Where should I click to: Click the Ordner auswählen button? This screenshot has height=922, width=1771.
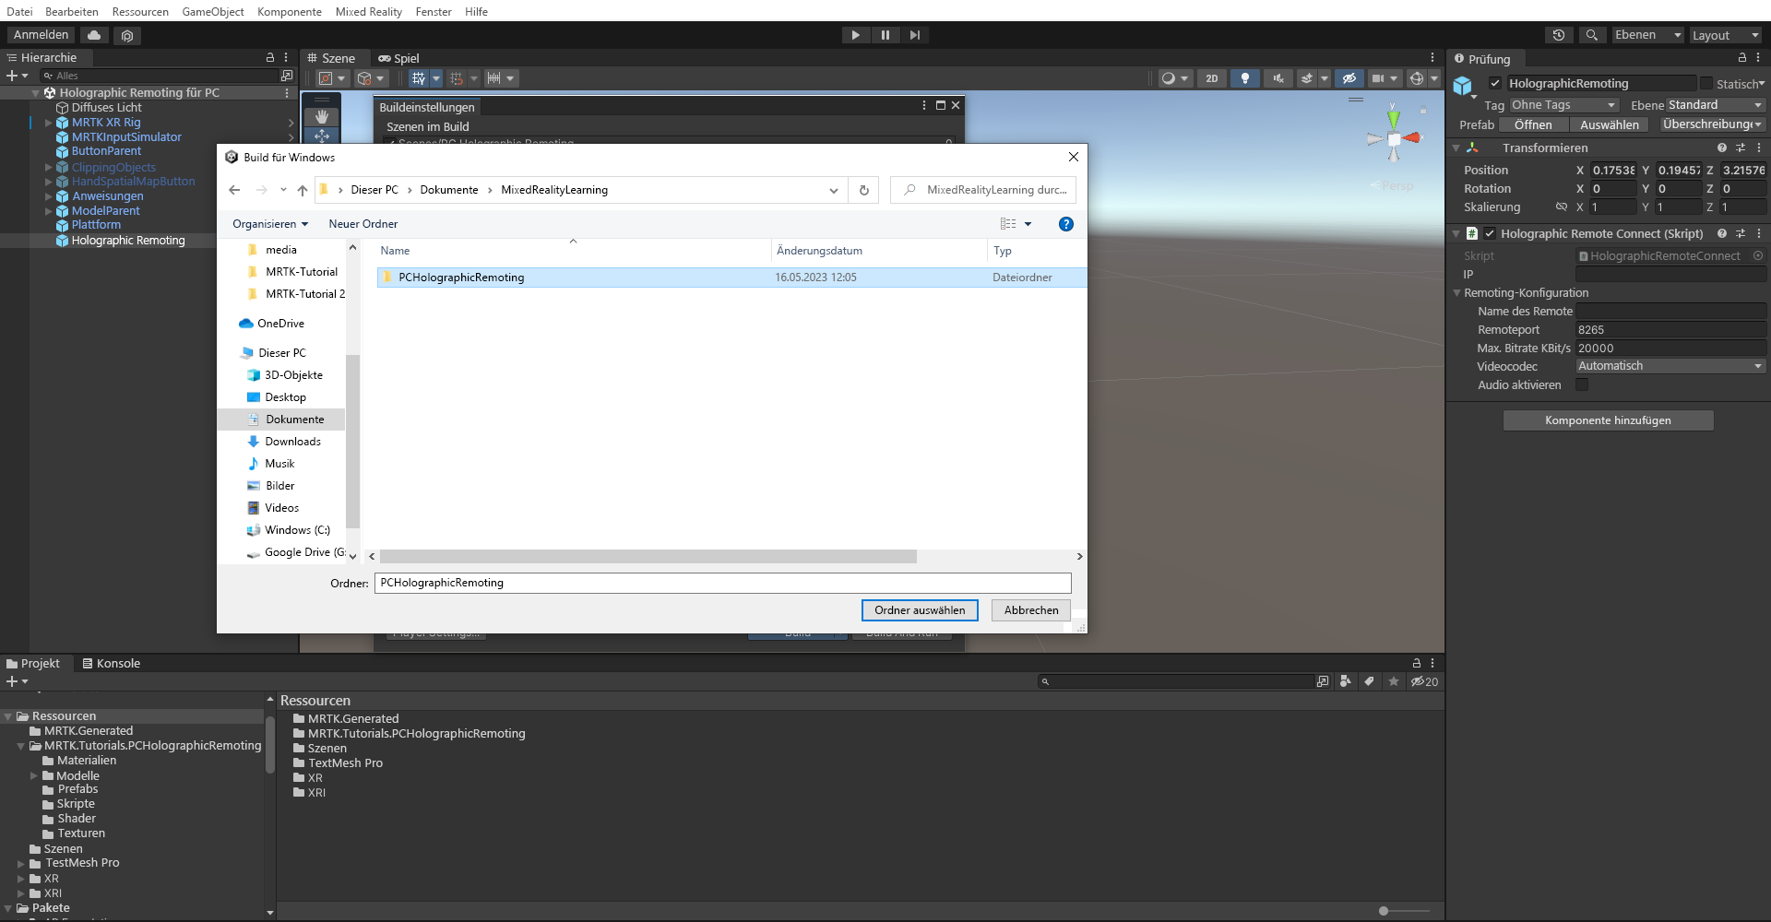click(919, 609)
